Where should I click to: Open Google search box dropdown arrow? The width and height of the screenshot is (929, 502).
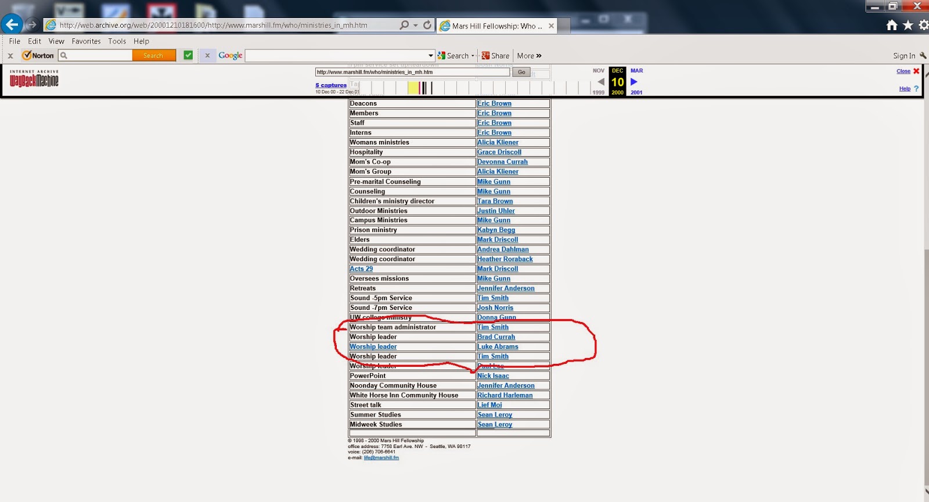(431, 56)
